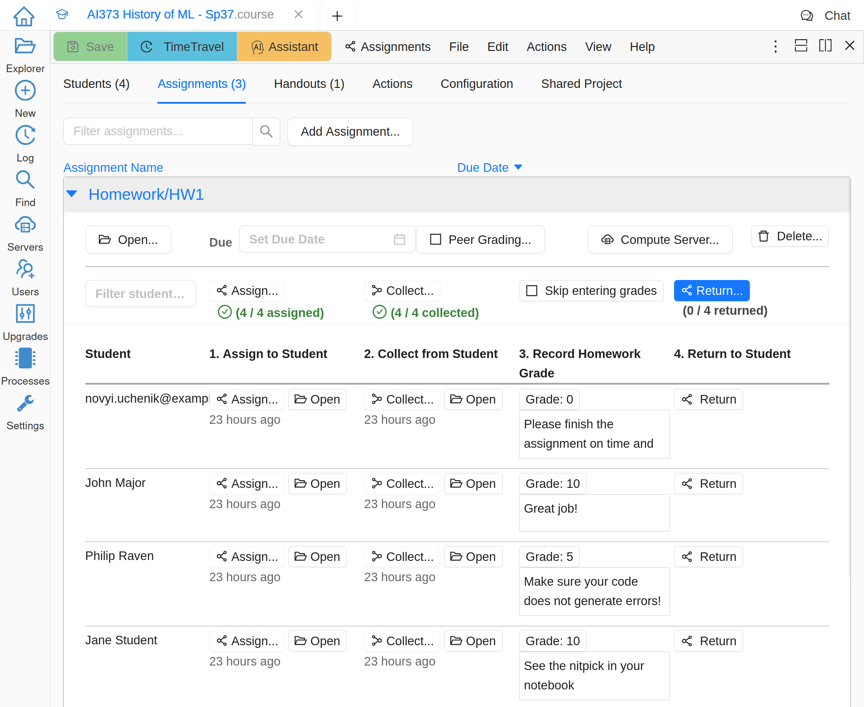This screenshot has width=864, height=707.
Task: Click Add Assignment button
Action: tap(350, 132)
